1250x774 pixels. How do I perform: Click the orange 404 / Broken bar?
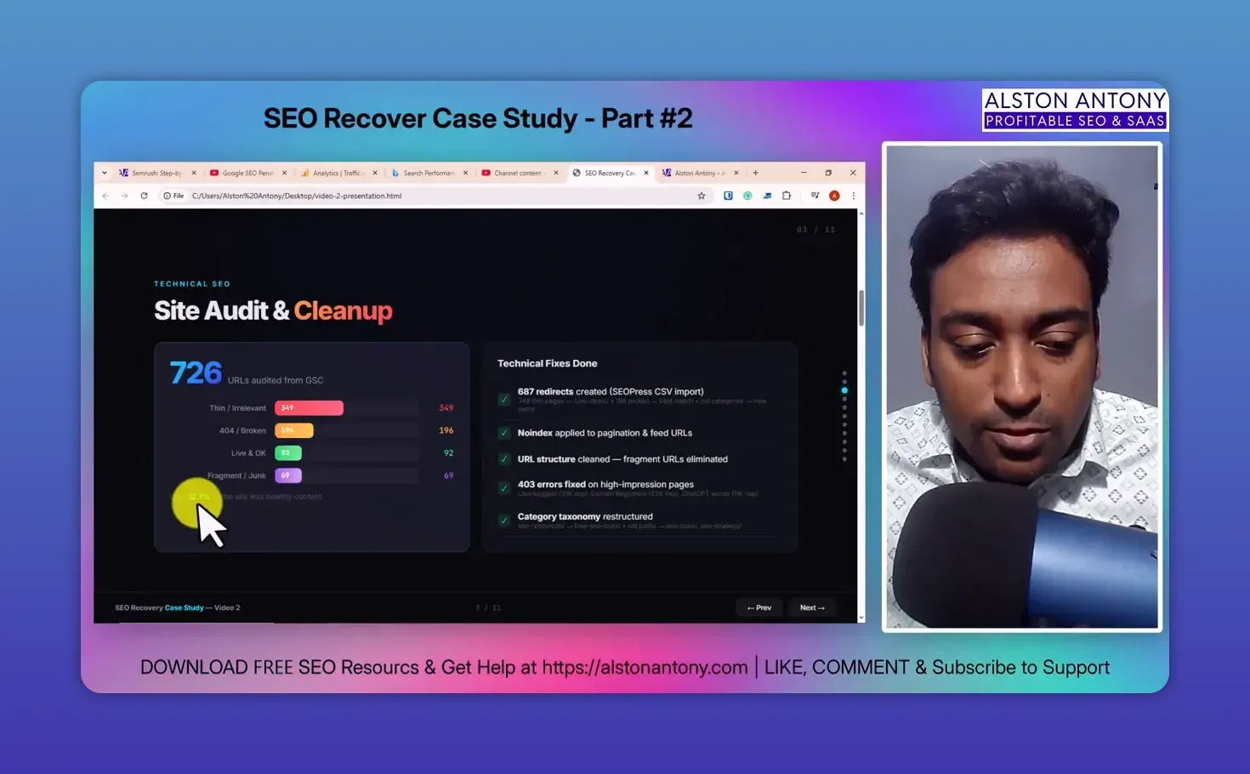[294, 430]
